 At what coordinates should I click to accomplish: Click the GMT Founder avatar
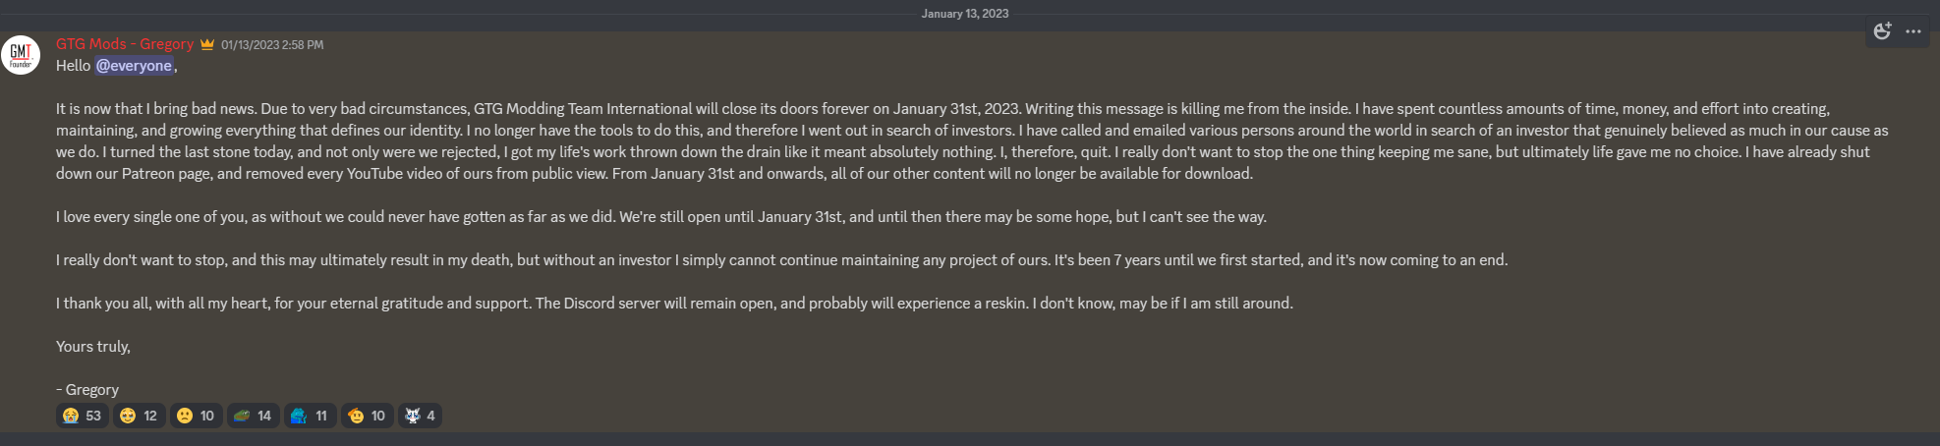click(21, 55)
